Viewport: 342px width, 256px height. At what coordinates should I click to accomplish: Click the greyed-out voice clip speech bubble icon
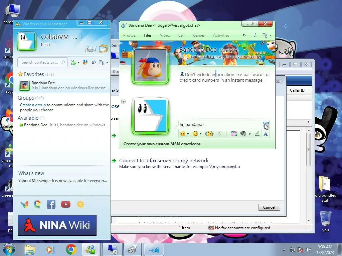click(220, 134)
